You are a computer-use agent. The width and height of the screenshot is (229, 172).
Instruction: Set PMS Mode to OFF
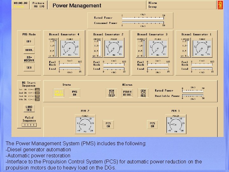click(29, 41)
